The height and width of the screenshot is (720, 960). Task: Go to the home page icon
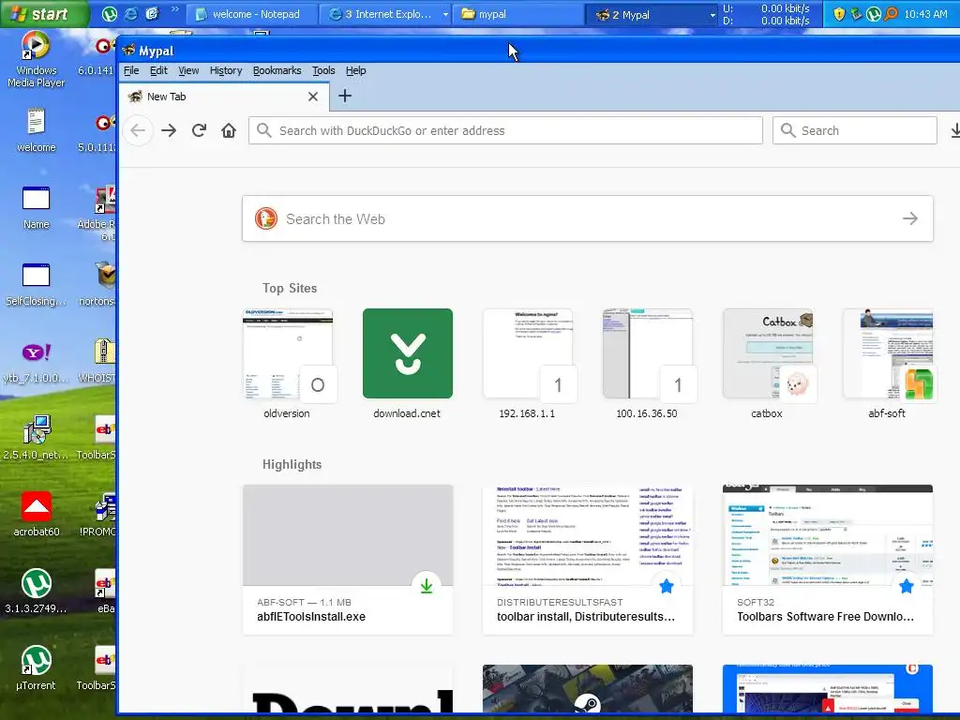click(229, 130)
